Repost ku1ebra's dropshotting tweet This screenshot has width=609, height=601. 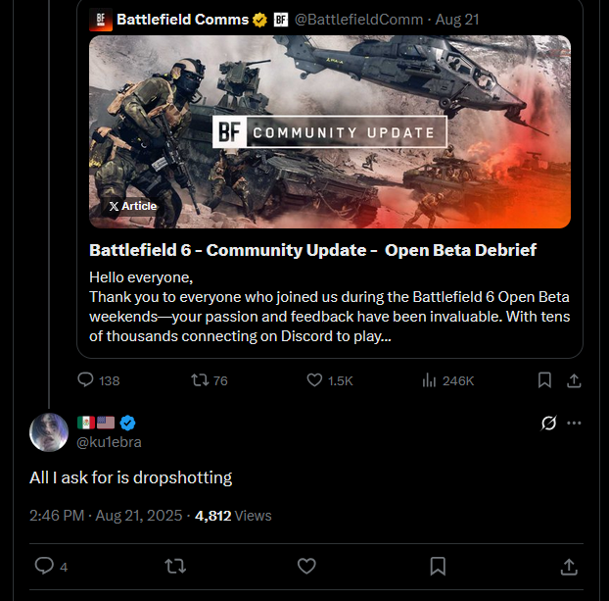click(x=175, y=566)
